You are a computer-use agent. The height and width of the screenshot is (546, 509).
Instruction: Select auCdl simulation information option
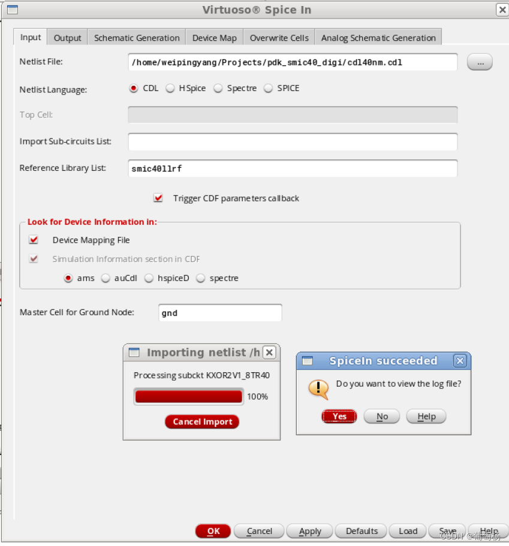pyautogui.click(x=106, y=278)
